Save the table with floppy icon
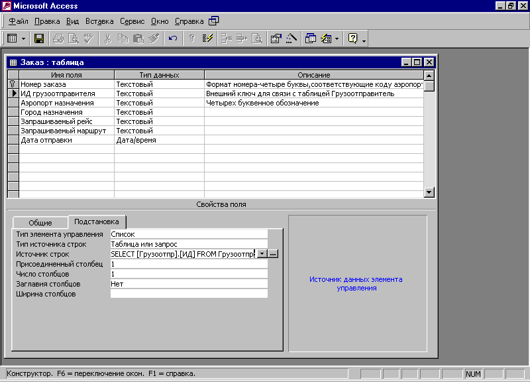The image size is (530, 382). (39, 38)
